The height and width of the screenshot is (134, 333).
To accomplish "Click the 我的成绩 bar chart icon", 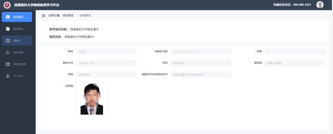I will (x=8, y=53).
